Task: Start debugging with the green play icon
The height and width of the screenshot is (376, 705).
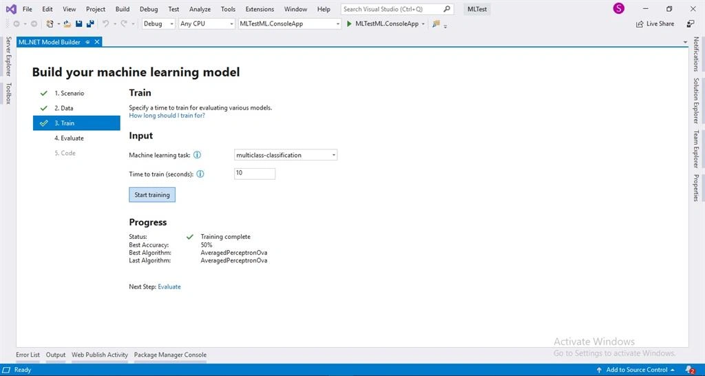Action: pos(349,24)
